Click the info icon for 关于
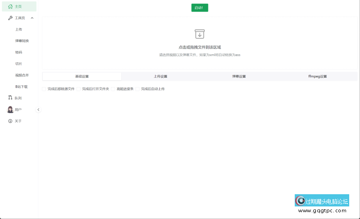360x219 pixels. (x=10, y=121)
